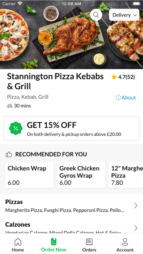Click the thumbs-up Recommended icon
Viewport: 143px width, 254px height.
[x=9, y=154]
